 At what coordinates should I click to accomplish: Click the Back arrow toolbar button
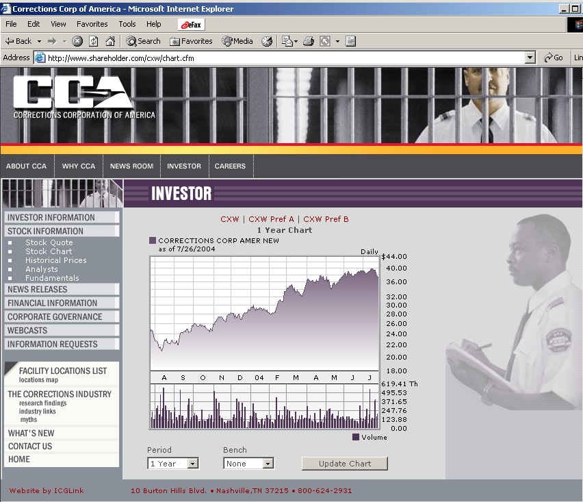(18, 41)
